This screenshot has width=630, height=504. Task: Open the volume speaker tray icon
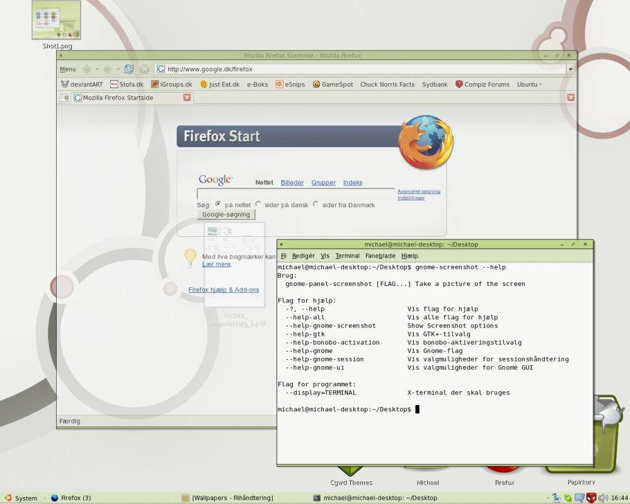[603, 498]
